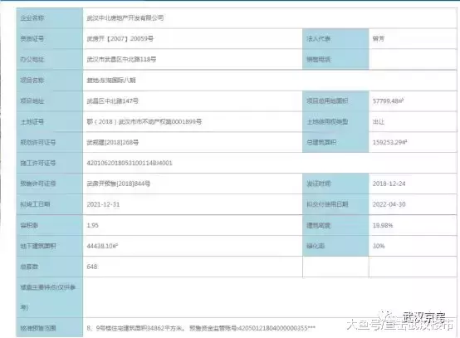This screenshot has height=338, width=460.
Task: Click delivery date 2022-04-30
Action: (x=389, y=204)
